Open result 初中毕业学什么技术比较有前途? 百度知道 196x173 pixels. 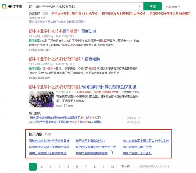pyautogui.click(x=65, y=59)
